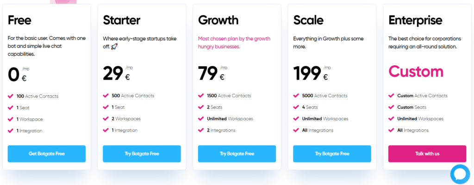The image size is (474, 185).
Task: Click 'Most chosen plan' pink description text
Action: [234, 43]
